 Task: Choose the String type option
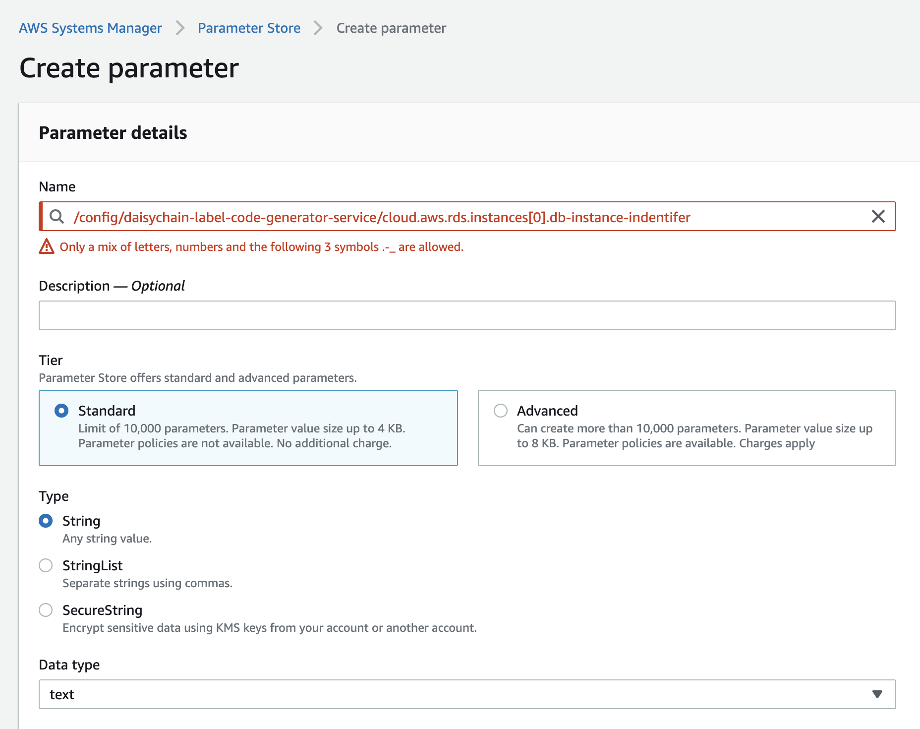pyautogui.click(x=46, y=521)
